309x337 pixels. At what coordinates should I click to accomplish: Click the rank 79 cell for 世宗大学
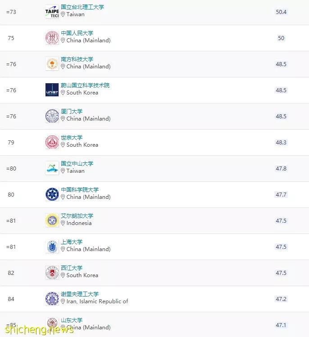coord(11,142)
